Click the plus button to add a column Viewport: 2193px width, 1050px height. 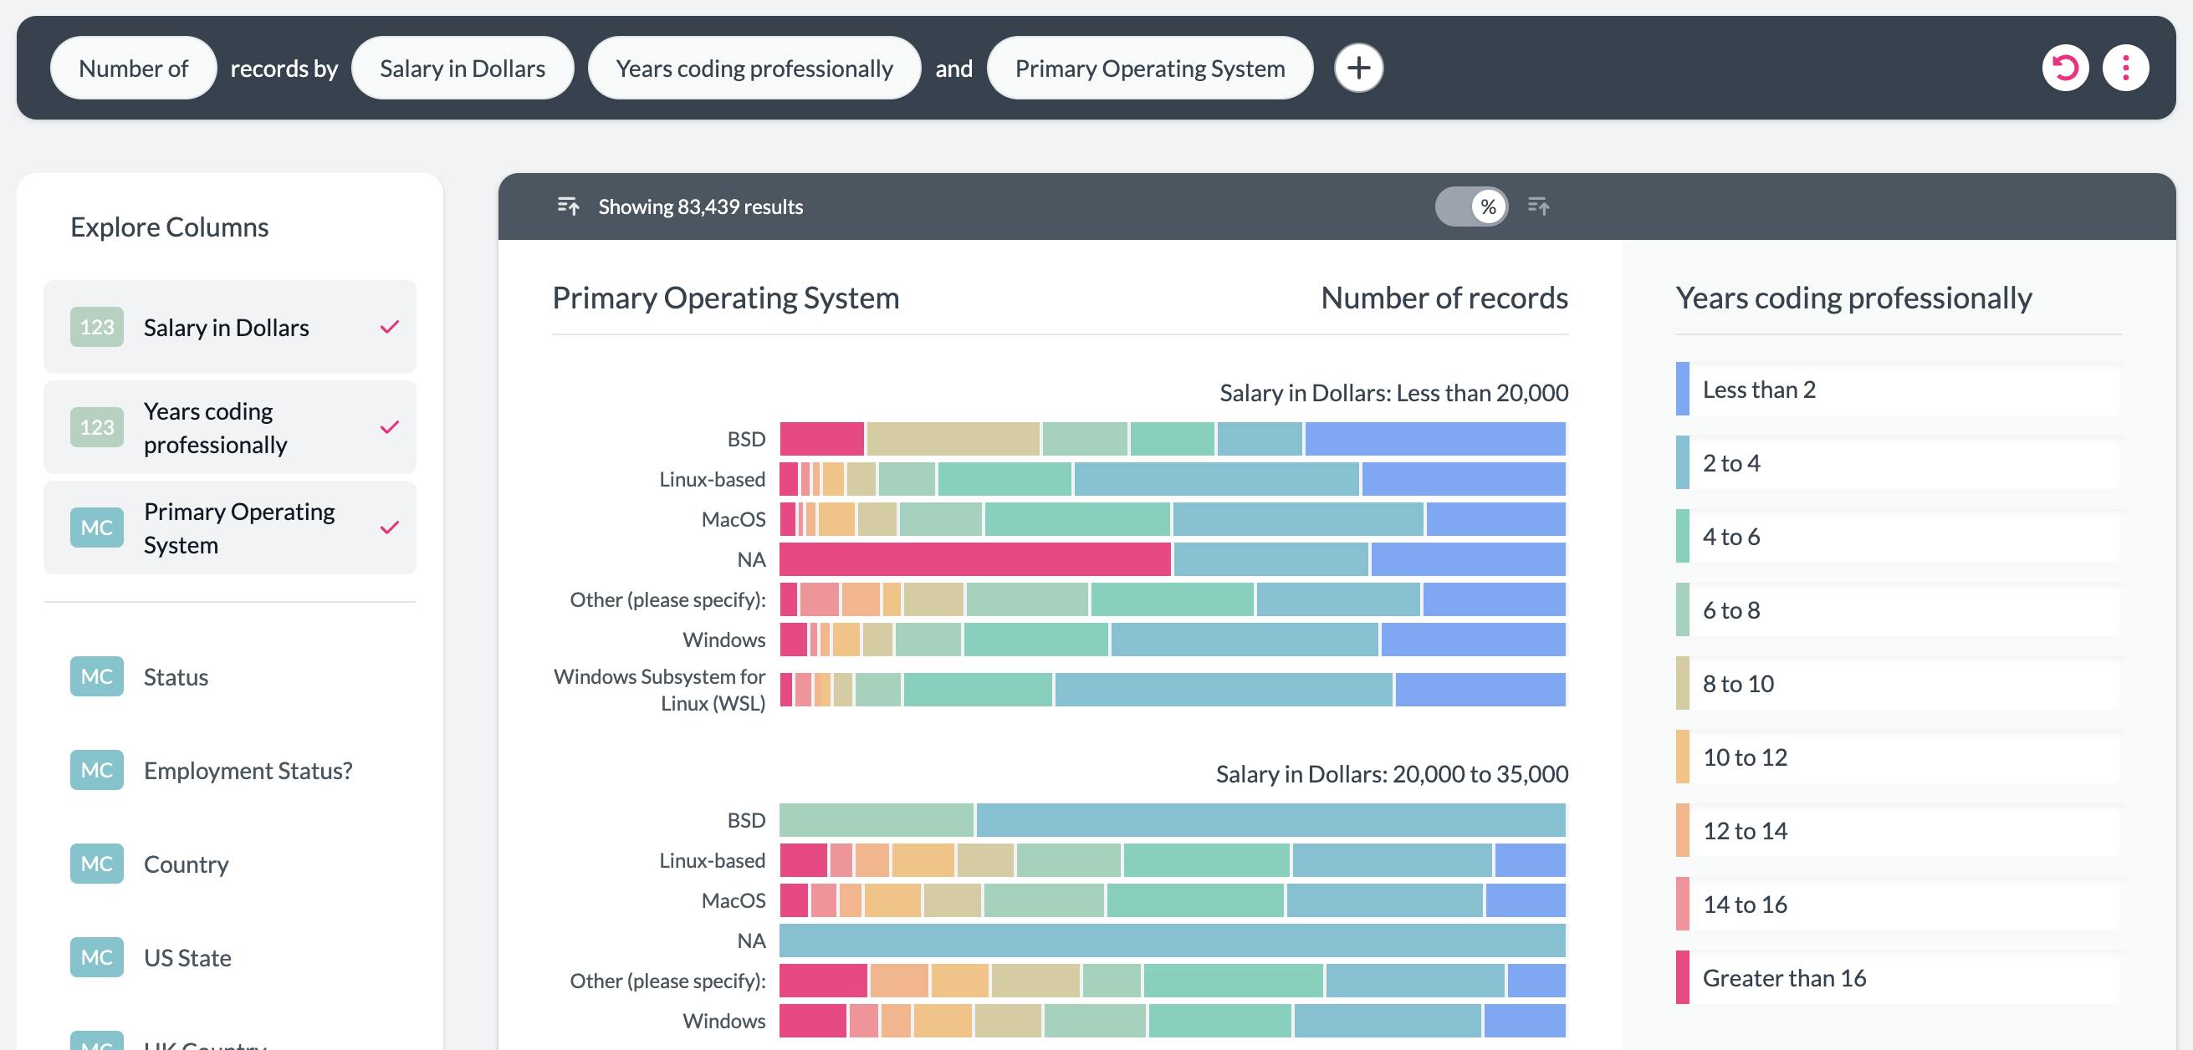[x=1358, y=67]
